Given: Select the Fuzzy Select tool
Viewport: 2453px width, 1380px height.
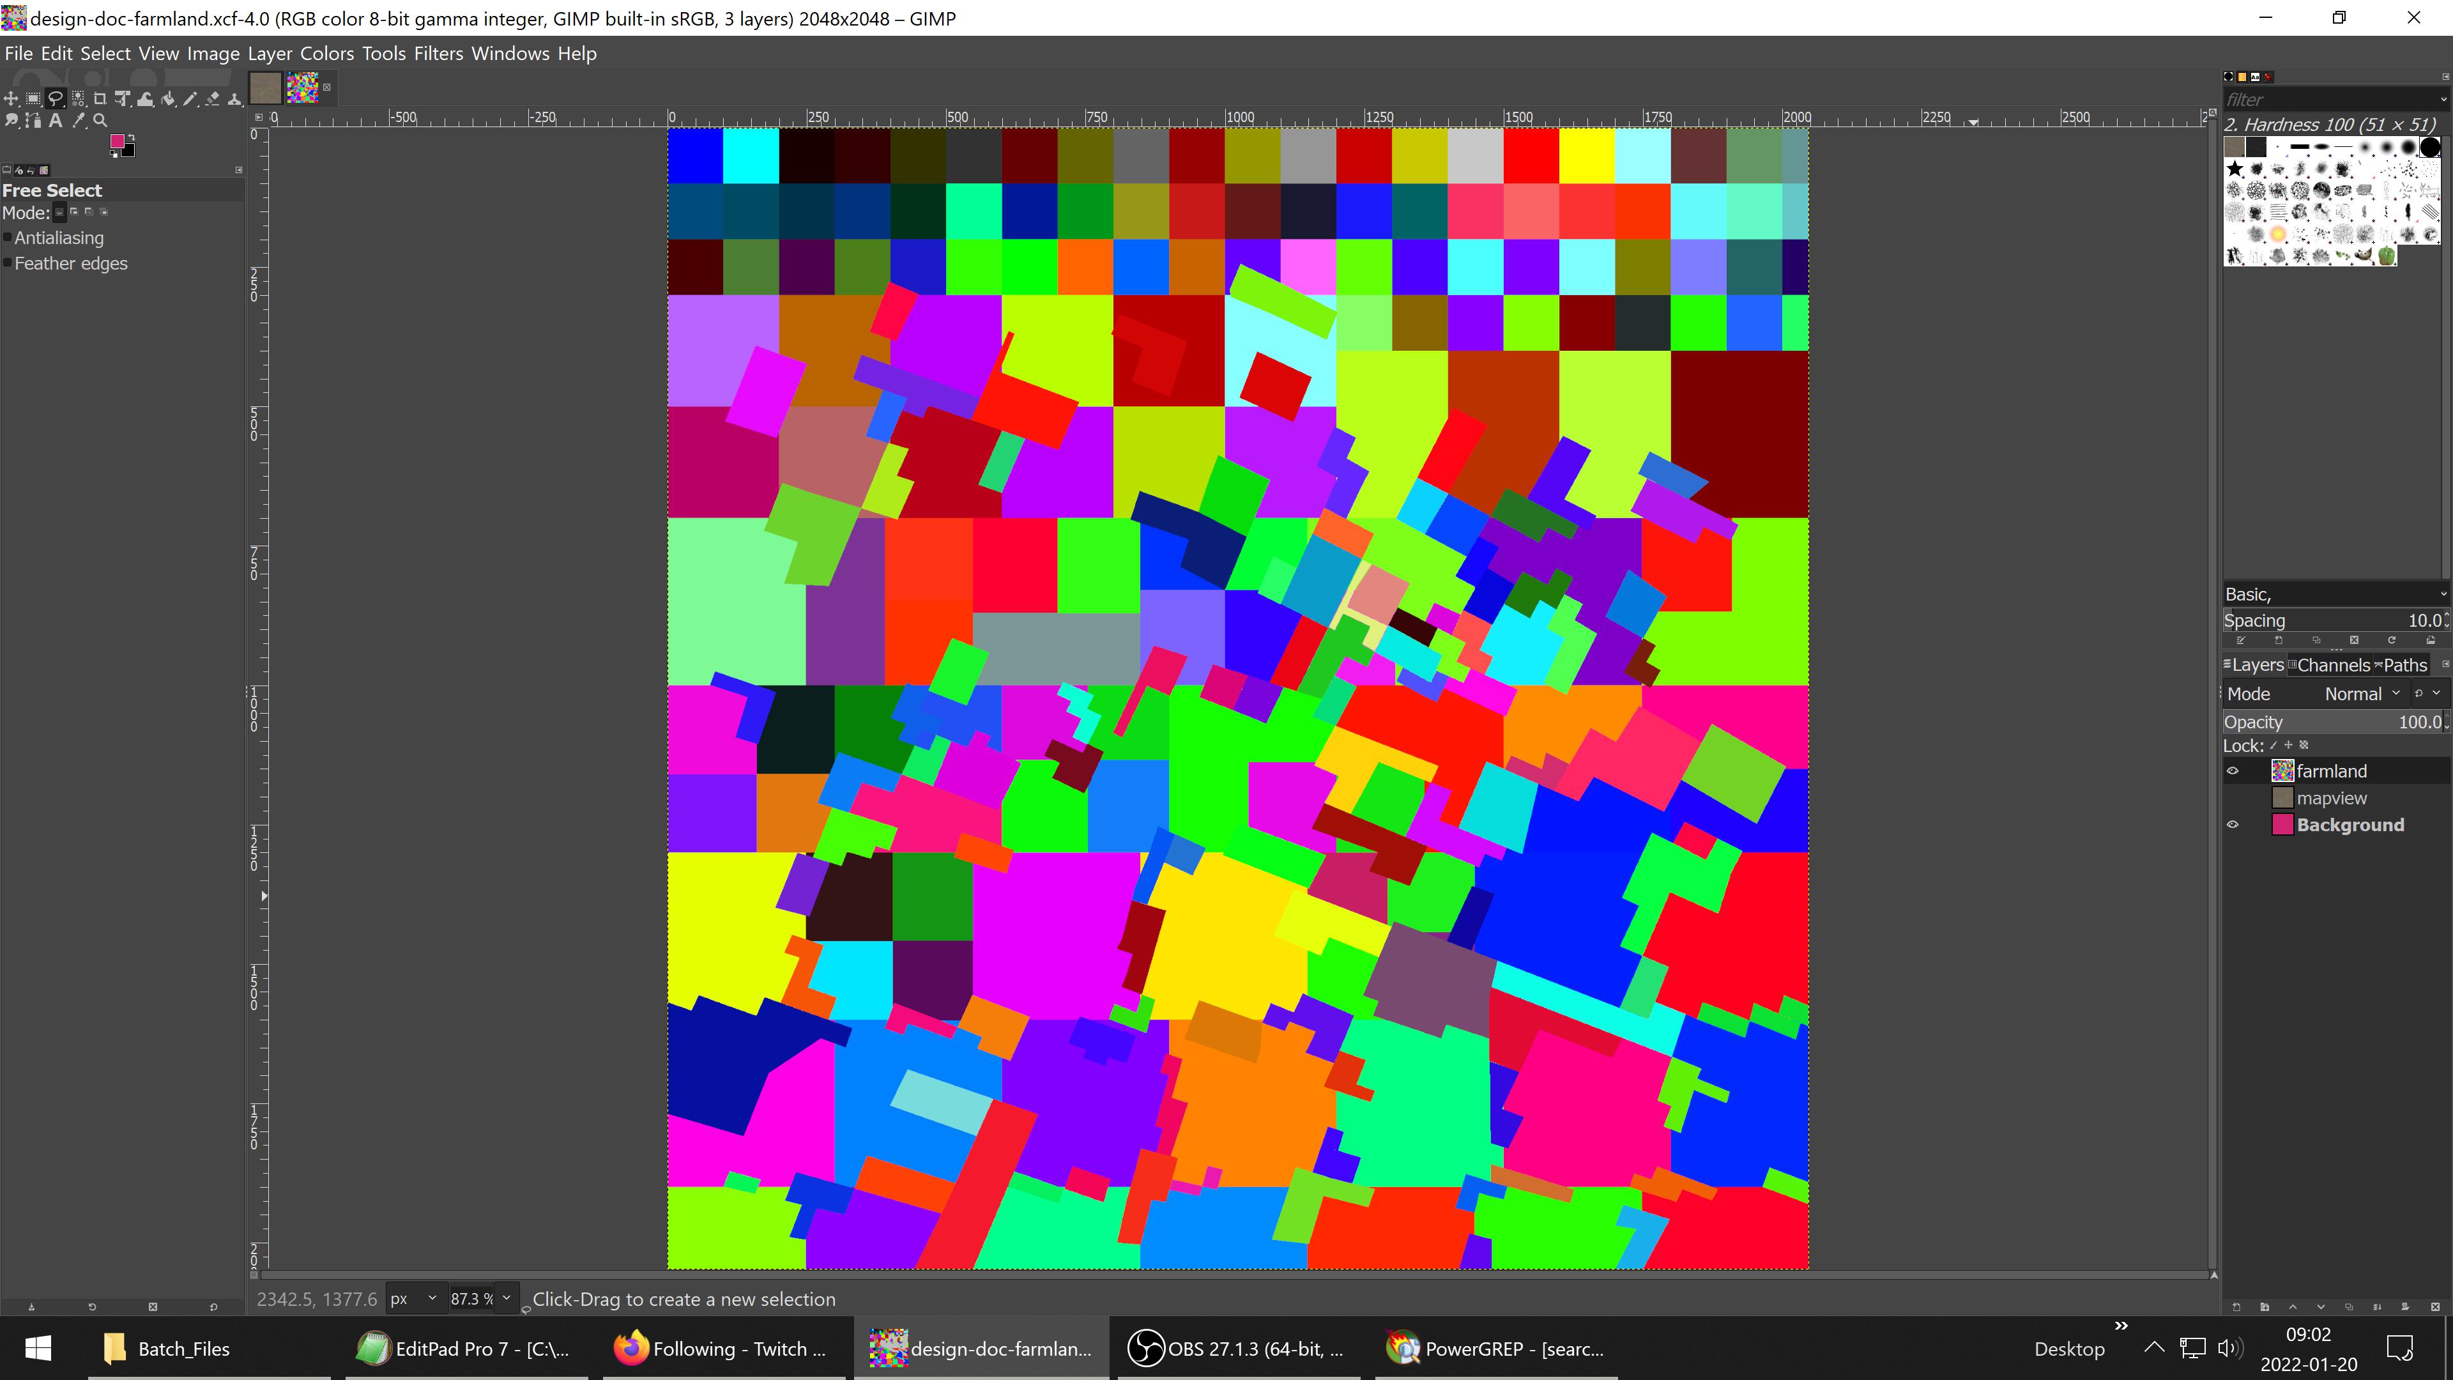Looking at the screenshot, I should tap(78, 98).
